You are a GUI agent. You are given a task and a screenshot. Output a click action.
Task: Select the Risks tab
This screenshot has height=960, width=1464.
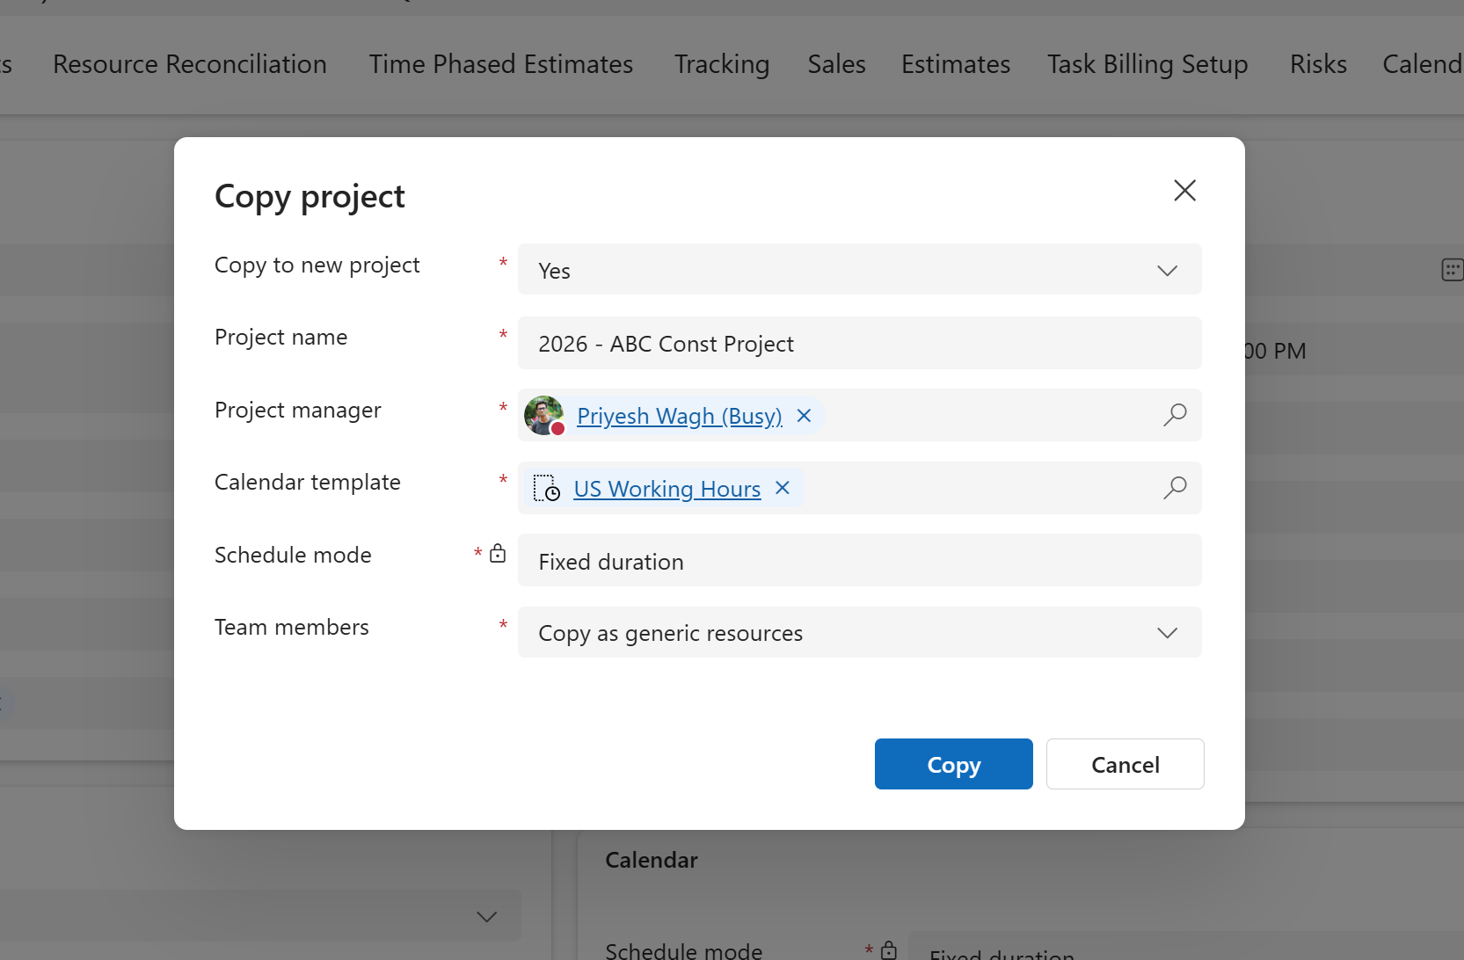point(1317,63)
